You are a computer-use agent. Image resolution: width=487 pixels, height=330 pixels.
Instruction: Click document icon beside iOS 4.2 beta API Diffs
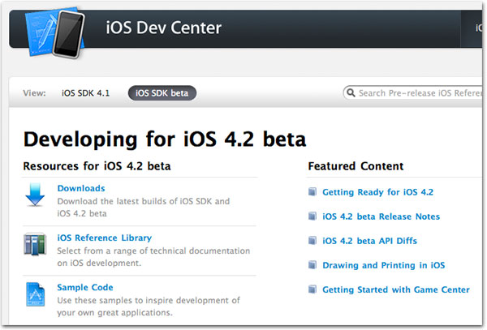[312, 241]
